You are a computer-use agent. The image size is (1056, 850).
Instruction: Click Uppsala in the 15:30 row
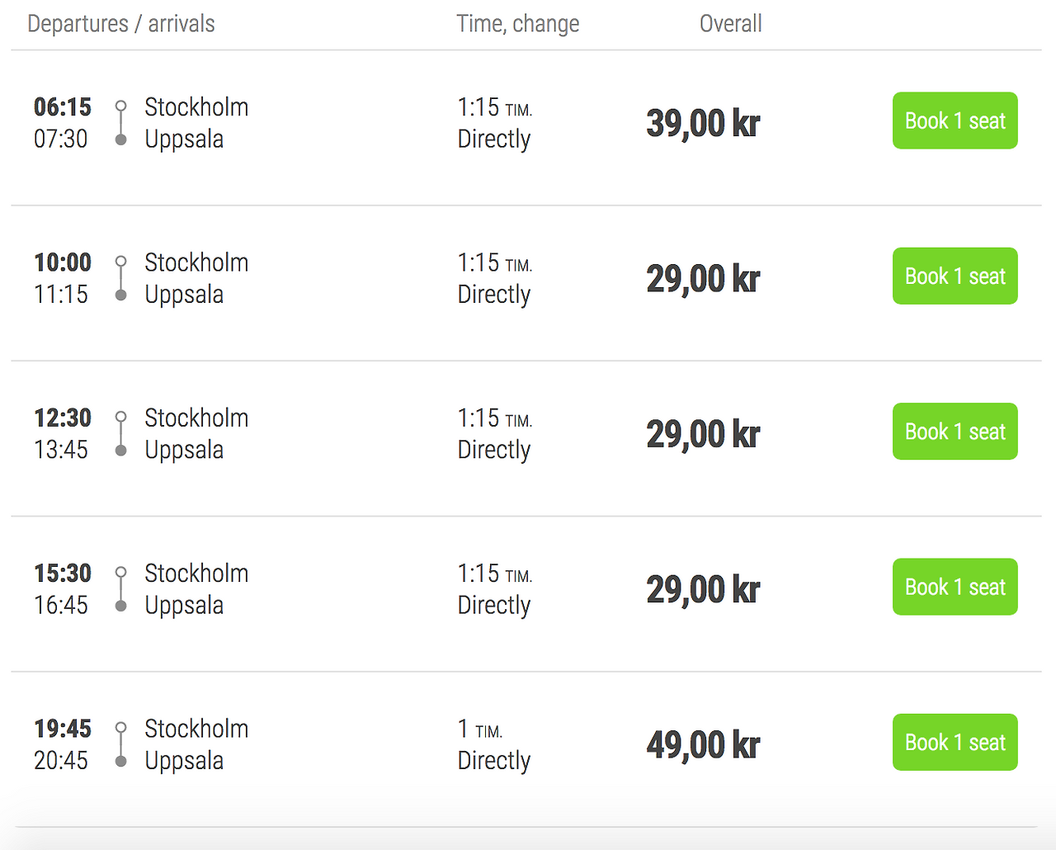(184, 606)
